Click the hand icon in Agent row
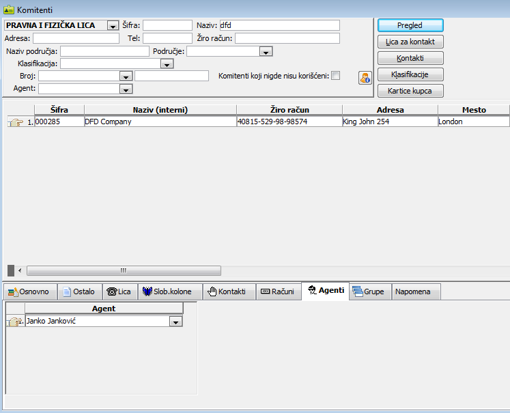510x413 pixels. [x=14, y=322]
